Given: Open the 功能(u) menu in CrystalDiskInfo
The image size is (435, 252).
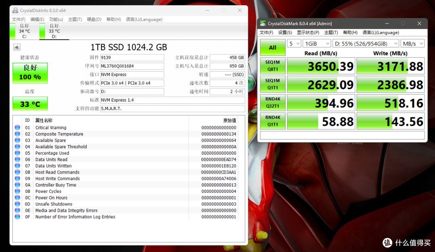Looking at the screenshot, I should (56, 19).
